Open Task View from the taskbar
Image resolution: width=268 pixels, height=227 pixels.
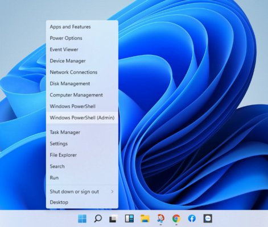[114, 218]
